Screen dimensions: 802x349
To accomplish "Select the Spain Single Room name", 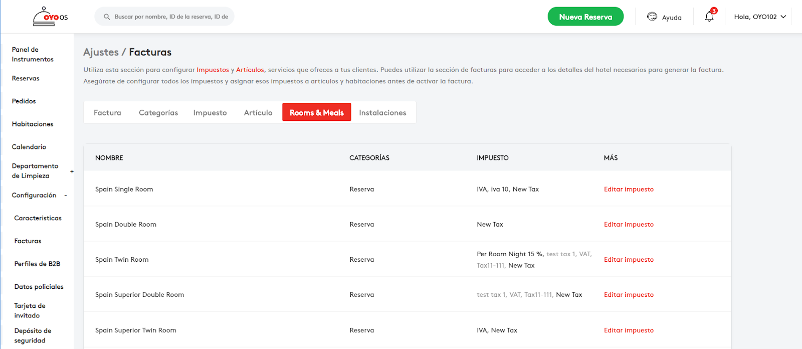I will (124, 189).
